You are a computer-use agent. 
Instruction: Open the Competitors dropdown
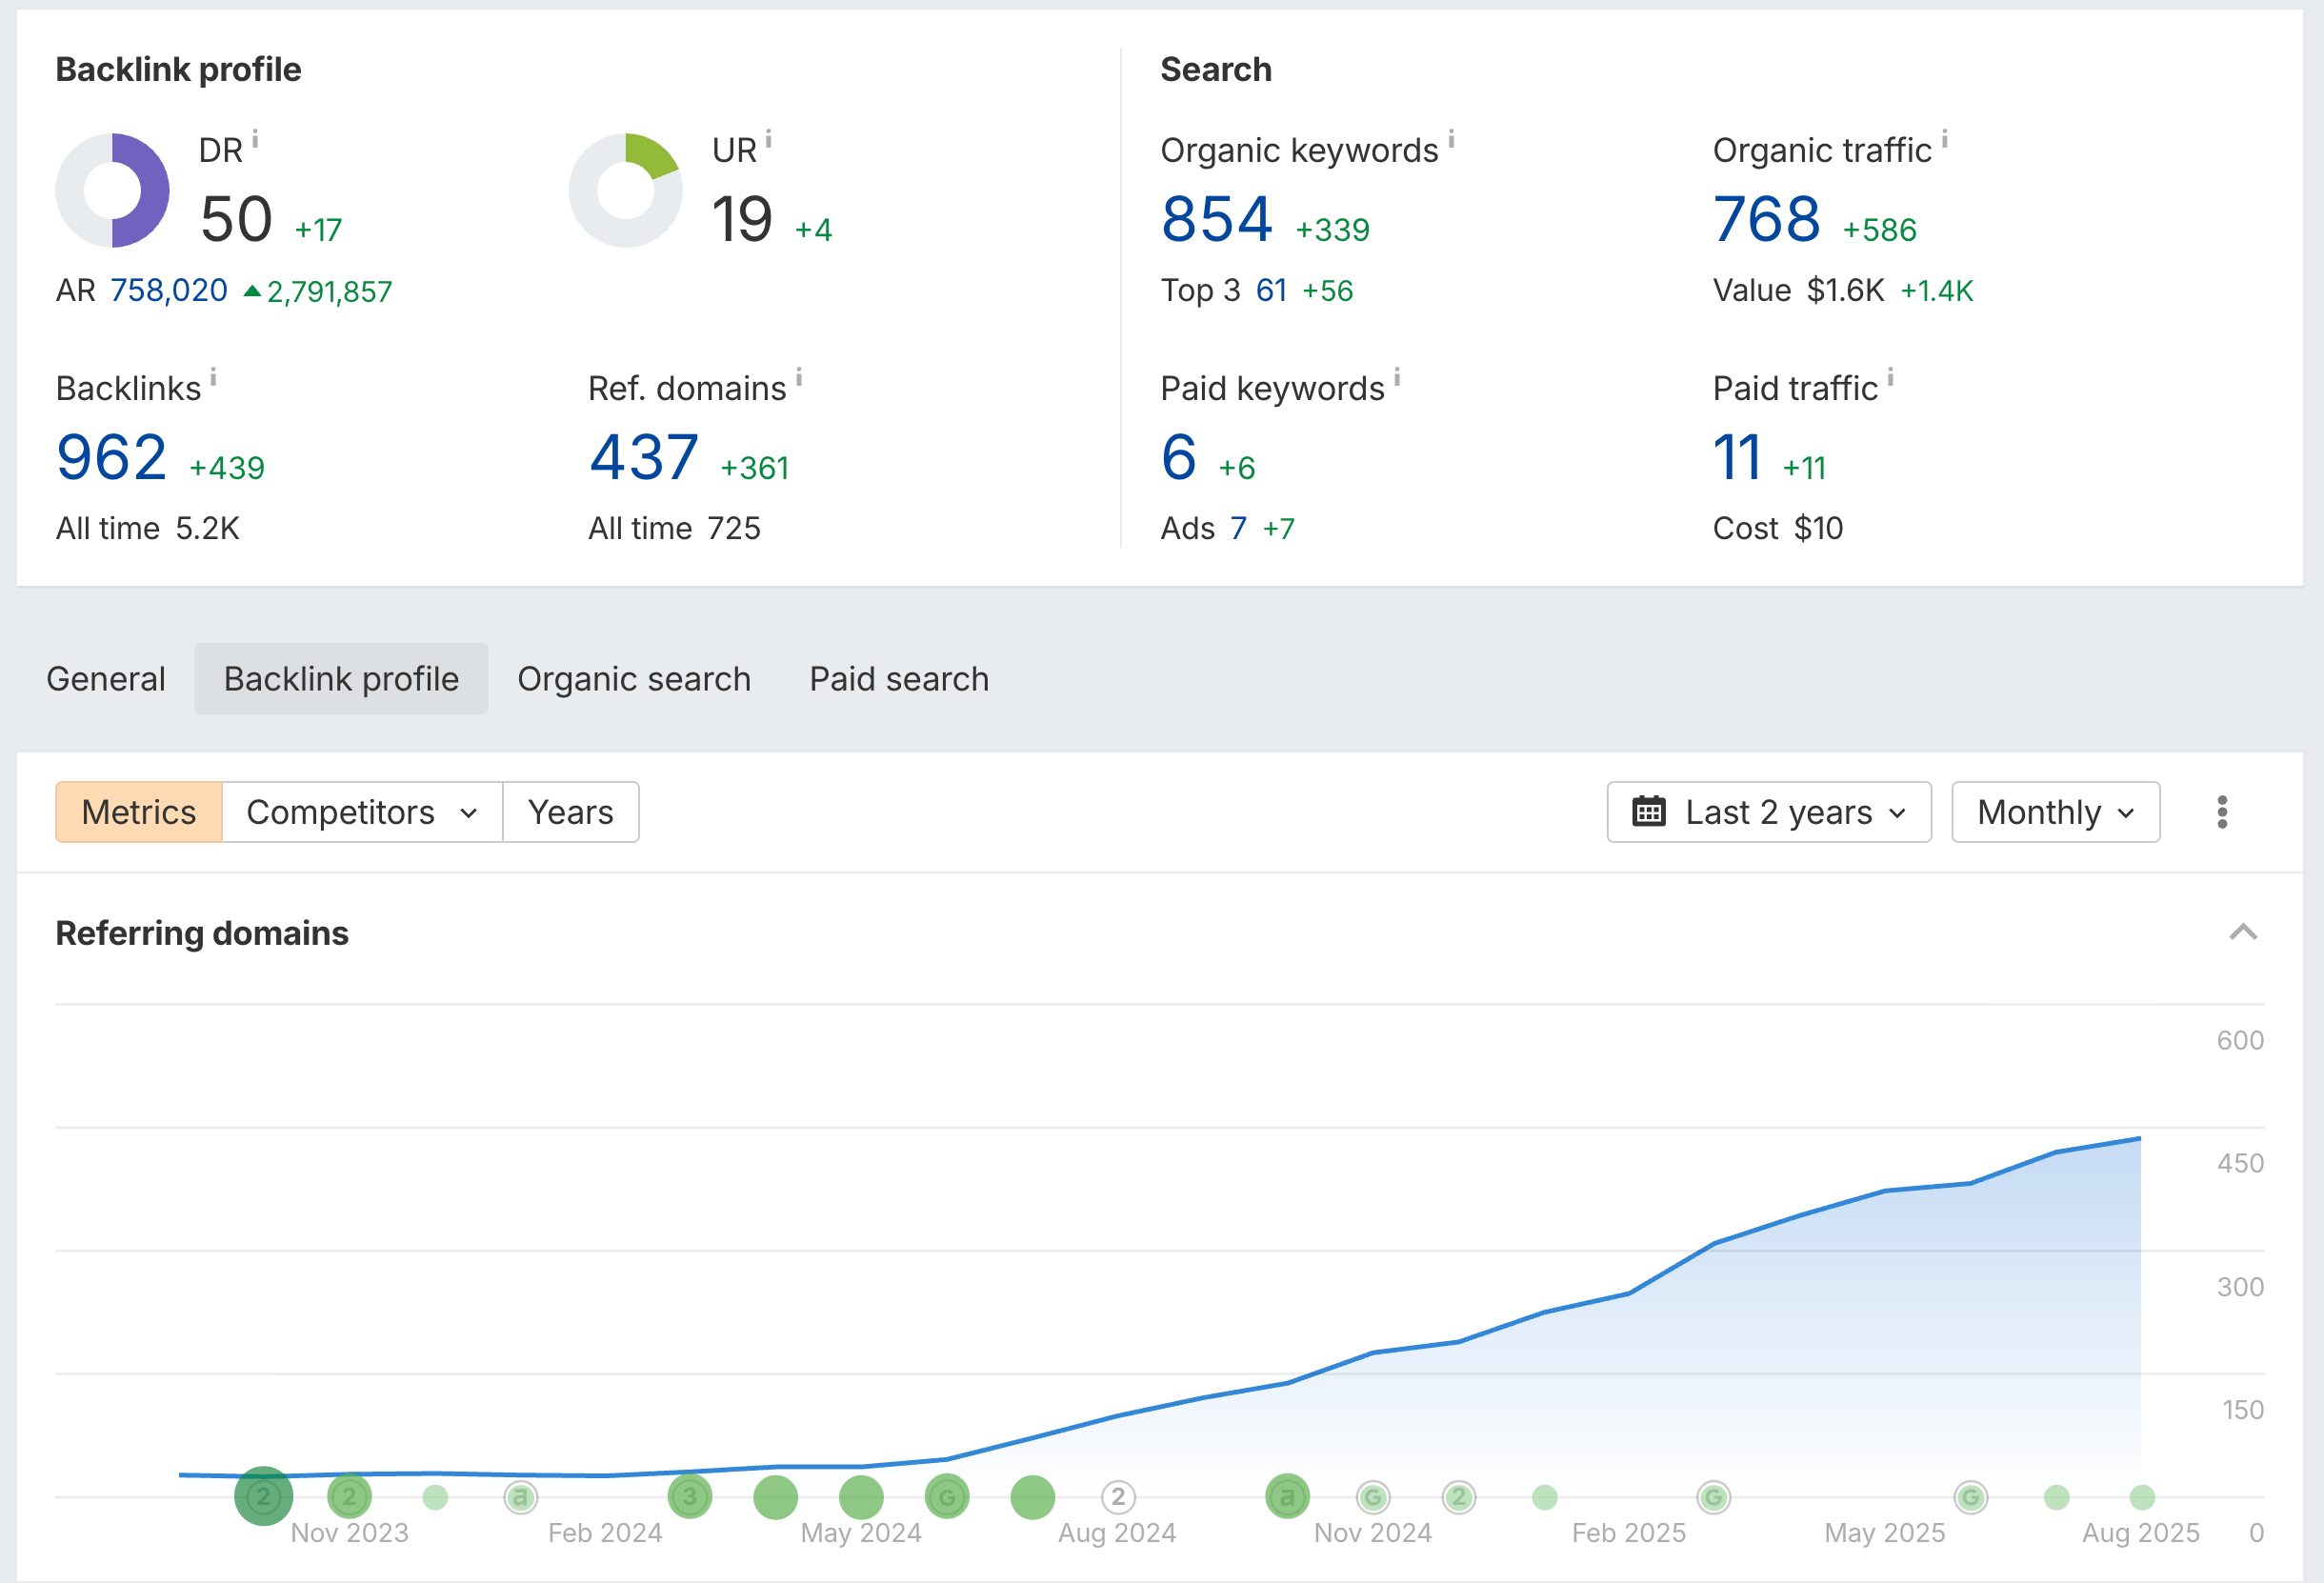(361, 812)
